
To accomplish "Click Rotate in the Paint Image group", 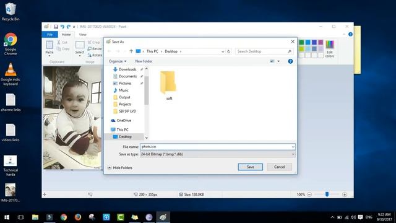I will (x=95, y=55).
